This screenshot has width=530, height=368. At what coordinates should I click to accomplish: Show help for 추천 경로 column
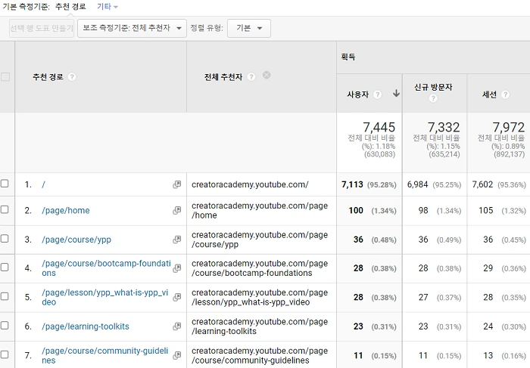(x=72, y=77)
